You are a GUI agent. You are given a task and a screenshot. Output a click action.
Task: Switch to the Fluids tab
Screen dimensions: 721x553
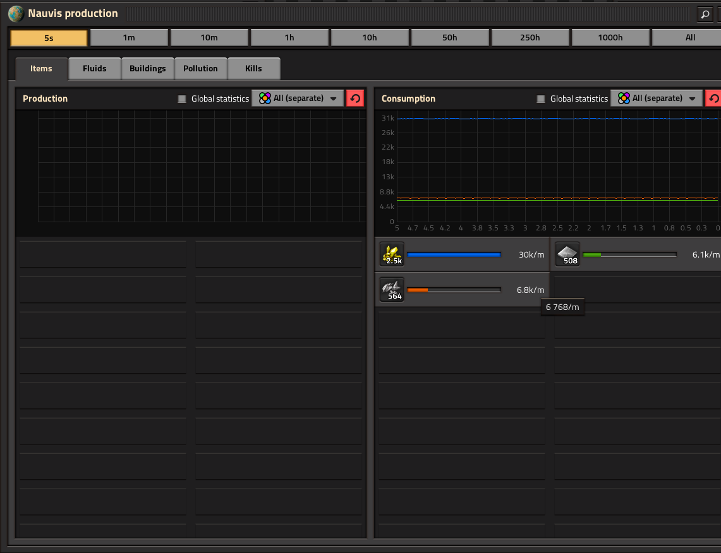click(x=95, y=68)
